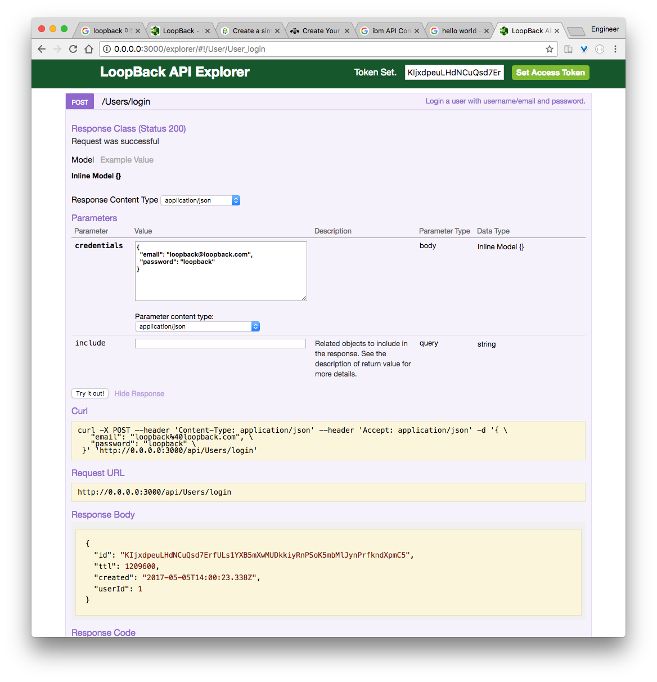Close the active LoopBack API Explorer tab
This screenshot has height=682, width=657.
(557, 31)
